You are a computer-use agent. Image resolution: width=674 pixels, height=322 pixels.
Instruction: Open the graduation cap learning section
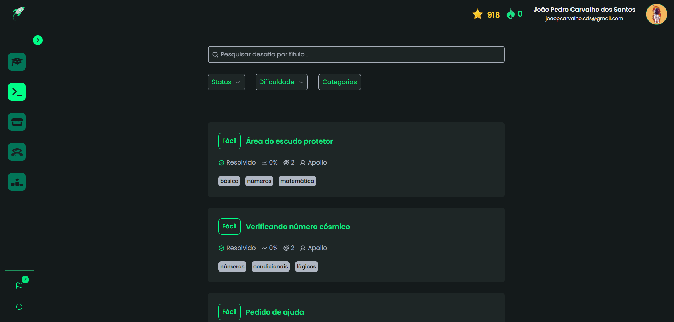[x=17, y=62]
